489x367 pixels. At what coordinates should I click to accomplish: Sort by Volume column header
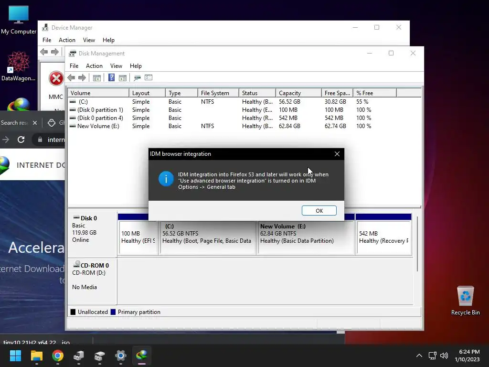click(98, 93)
